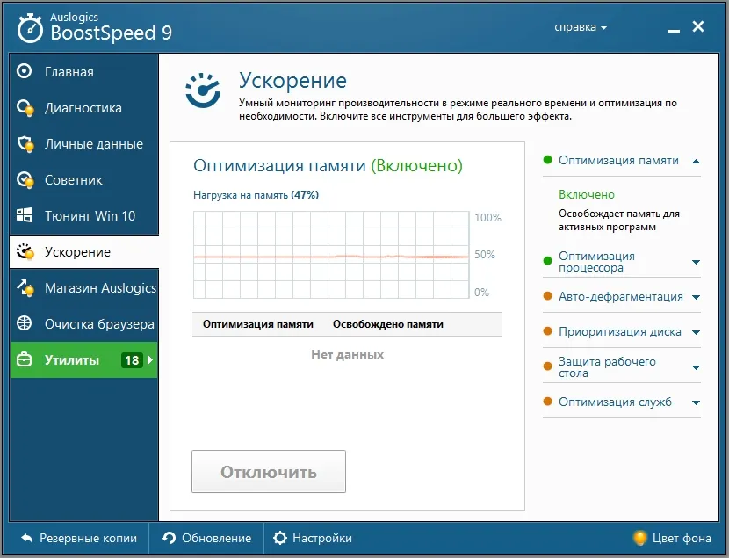Image resolution: width=729 pixels, height=558 pixels.
Task: Click the green Включено status text
Action: click(x=587, y=194)
